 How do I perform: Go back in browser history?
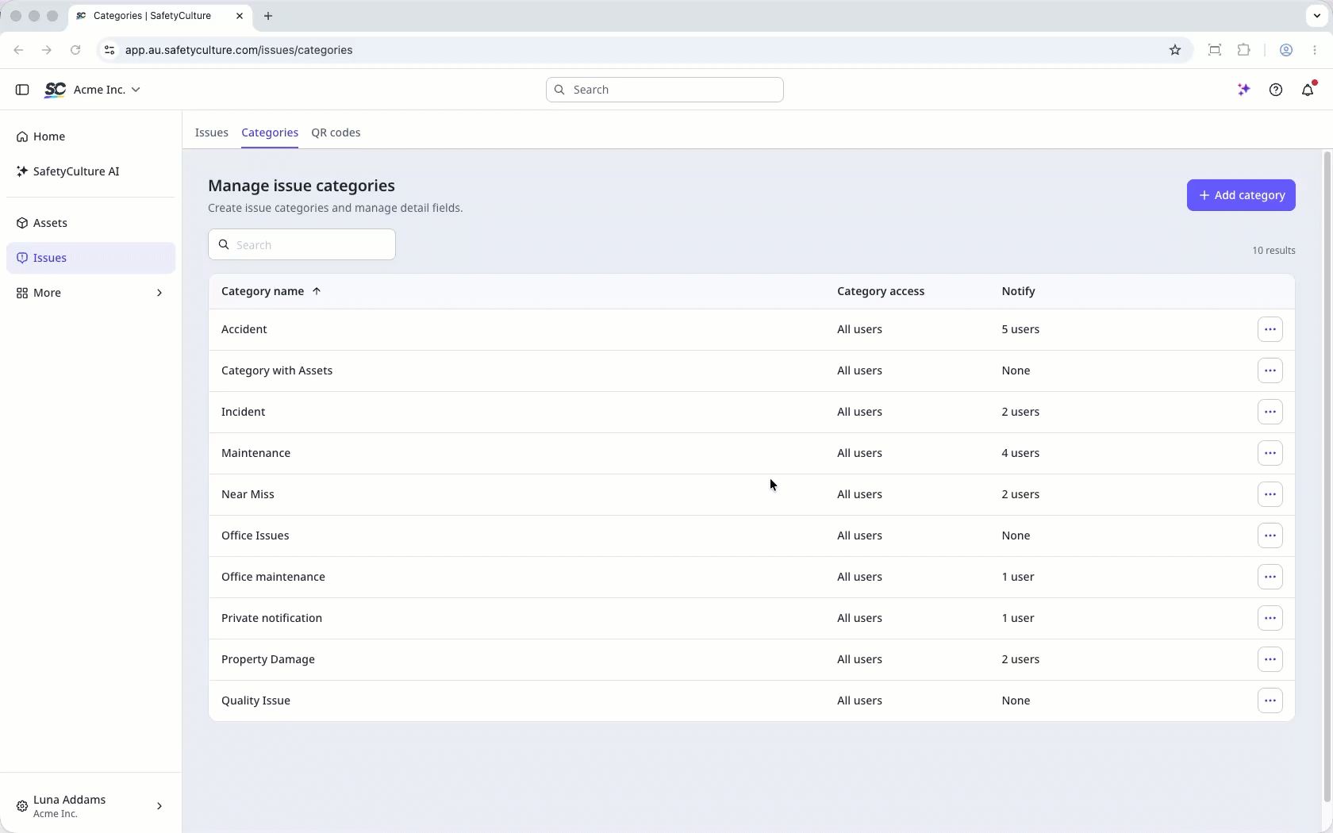(18, 50)
